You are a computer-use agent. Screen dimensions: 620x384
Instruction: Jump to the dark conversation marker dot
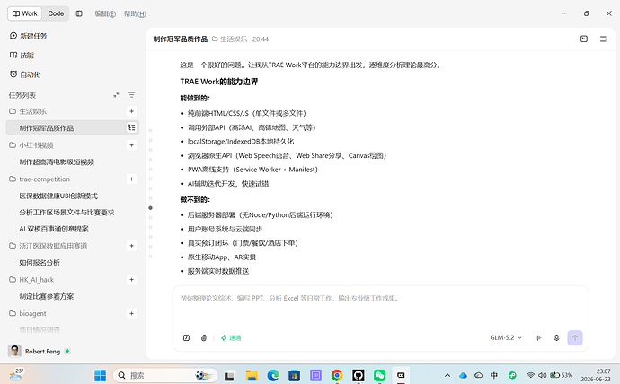tap(150, 208)
